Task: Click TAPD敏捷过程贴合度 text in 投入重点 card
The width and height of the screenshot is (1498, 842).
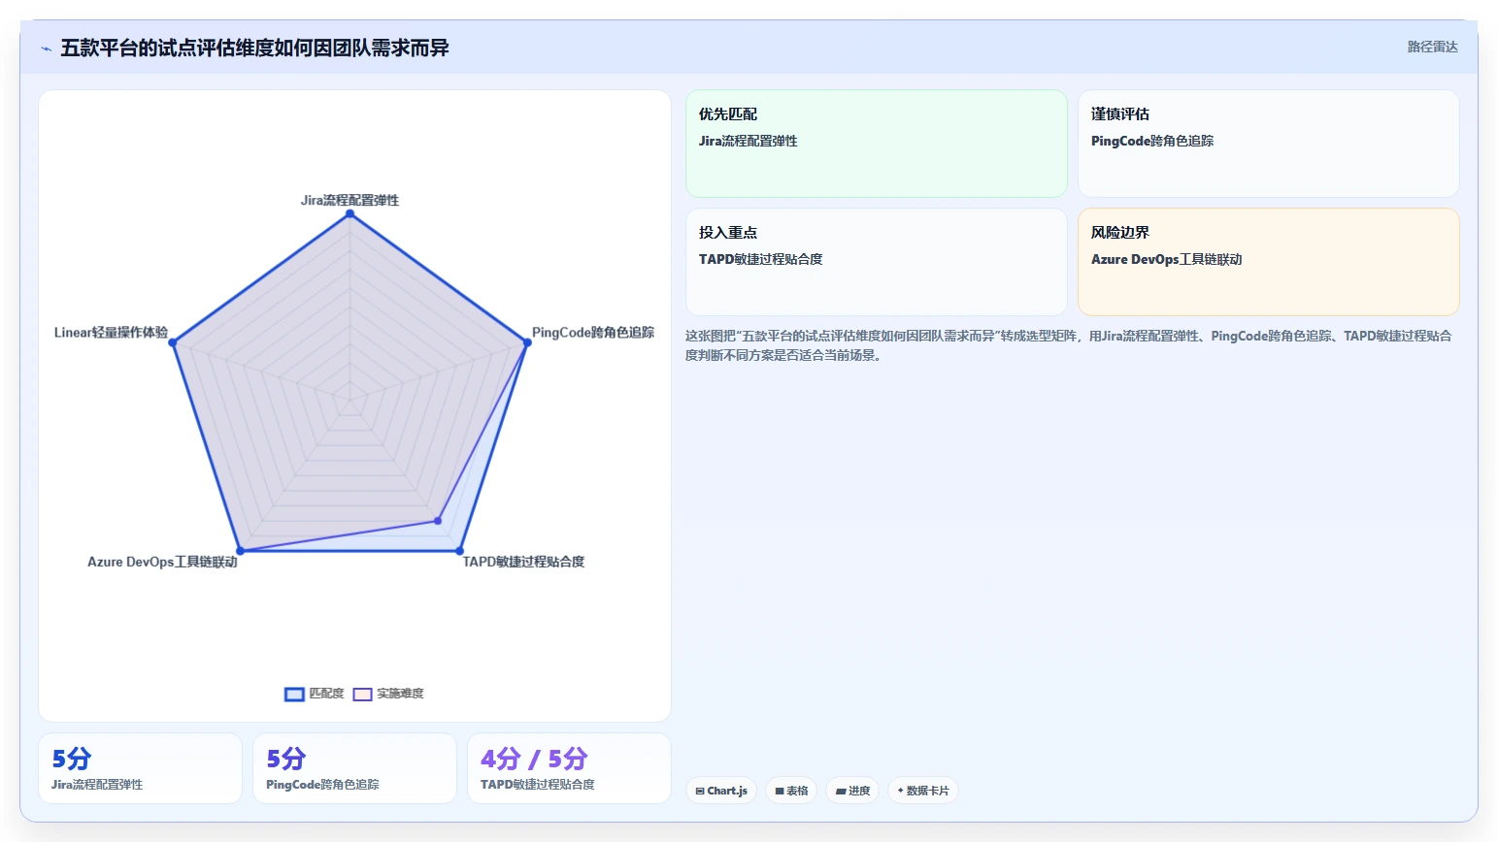Action: [761, 259]
